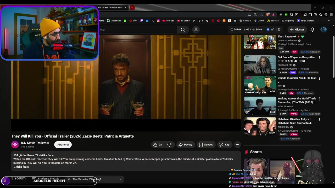Save the video with Kaydet

pyautogui.click(x=205, y=145)
